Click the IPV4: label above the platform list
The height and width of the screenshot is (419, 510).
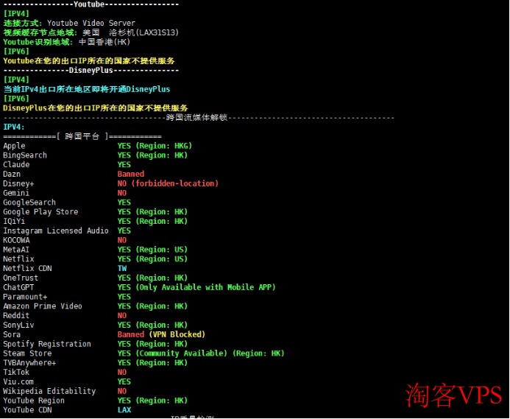(x=14, y=127)
